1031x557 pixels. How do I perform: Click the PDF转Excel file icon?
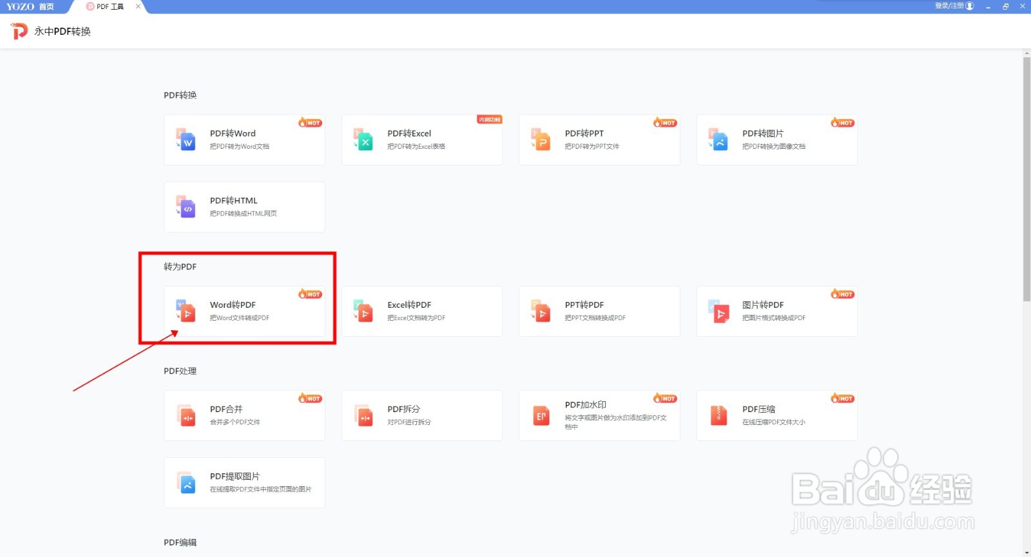click(x=363, y=139)
